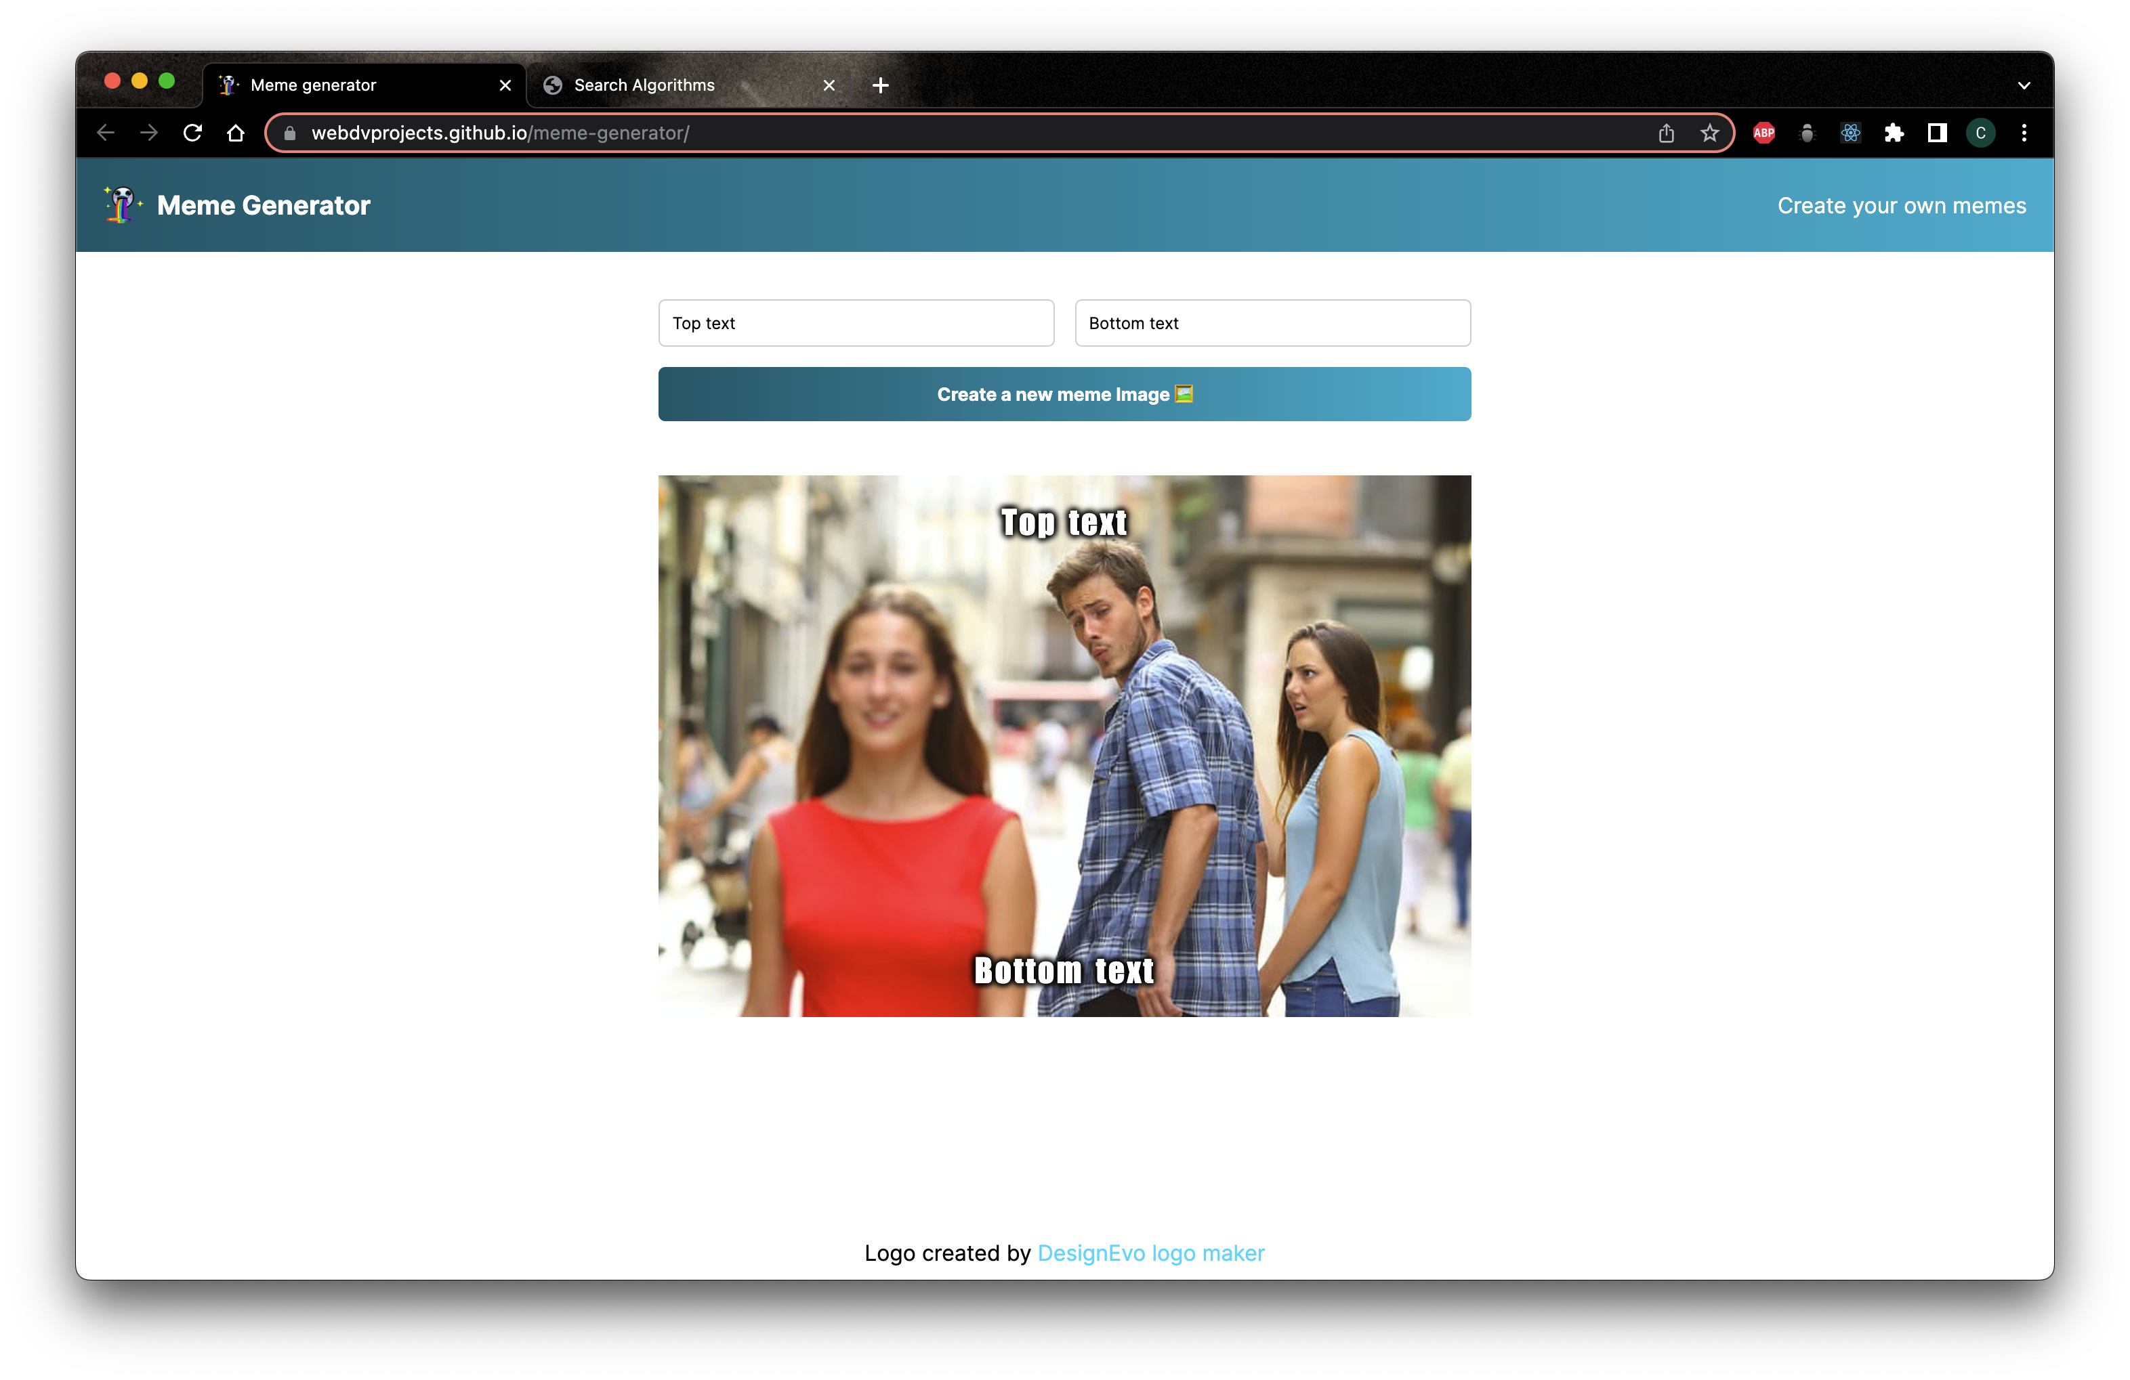
Task: Bookmark page with the star icon
Action: point(1709,133)
